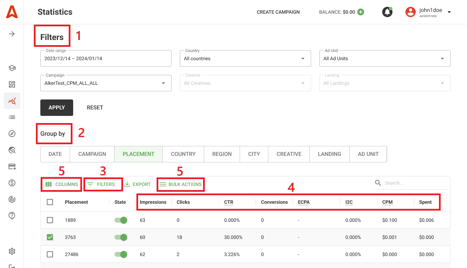Select the CREATIVE group-by tab
The height and width of the screenshot is (268, 467).
(x=289, y=154)
